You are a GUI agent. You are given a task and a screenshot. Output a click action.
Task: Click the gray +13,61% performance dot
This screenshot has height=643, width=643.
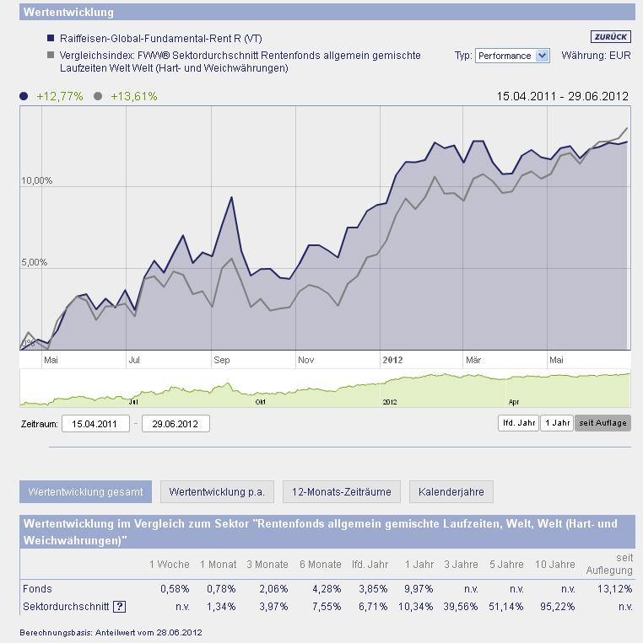click(x=98, y=96)
